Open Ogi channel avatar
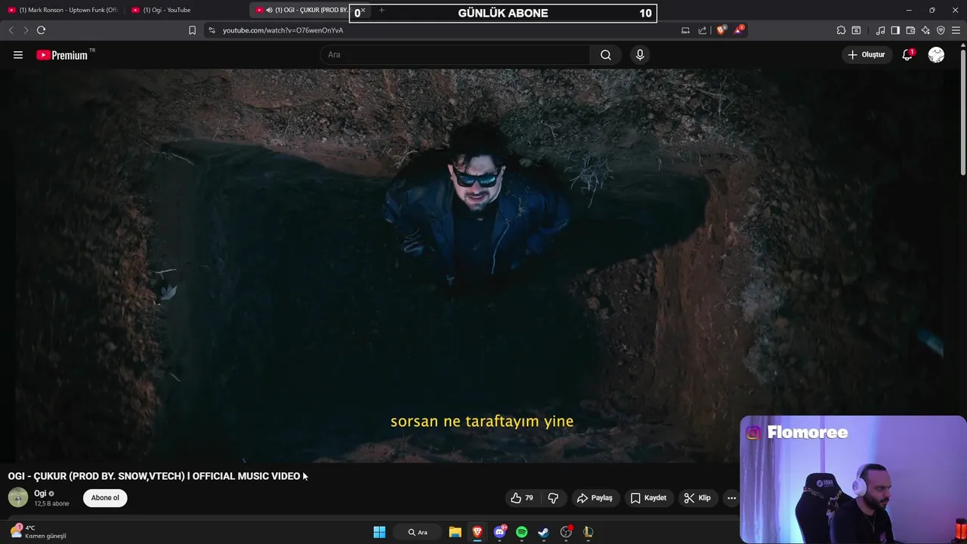Image resolution: width=967 pixels, height=544 pixels. point(18,497)
